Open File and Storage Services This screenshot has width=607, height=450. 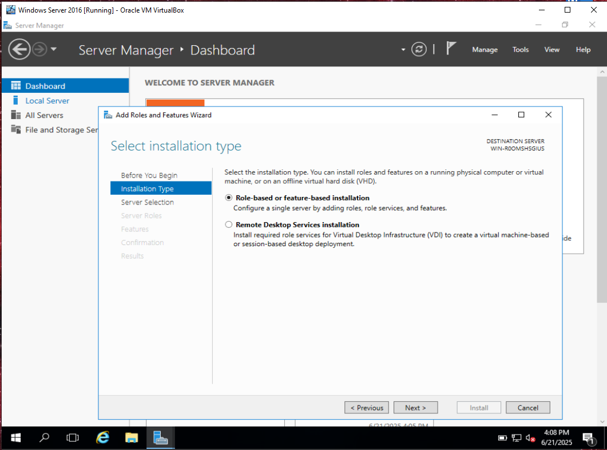click(x=61, y=130)
